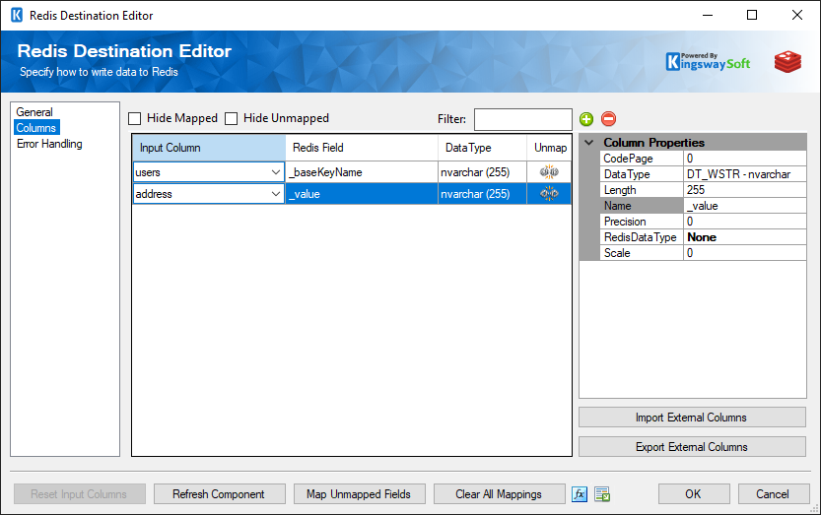Click the RedisDataType value None
Image resolution: width=821 pixels, height=515 pixels.
point(744,236)
